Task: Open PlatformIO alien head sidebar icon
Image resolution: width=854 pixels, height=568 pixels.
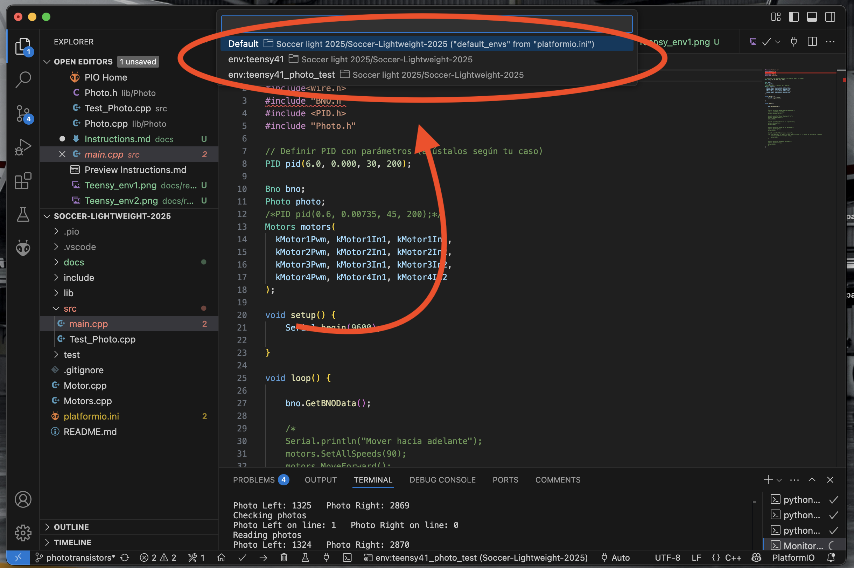Action: [x=23, y=248]
